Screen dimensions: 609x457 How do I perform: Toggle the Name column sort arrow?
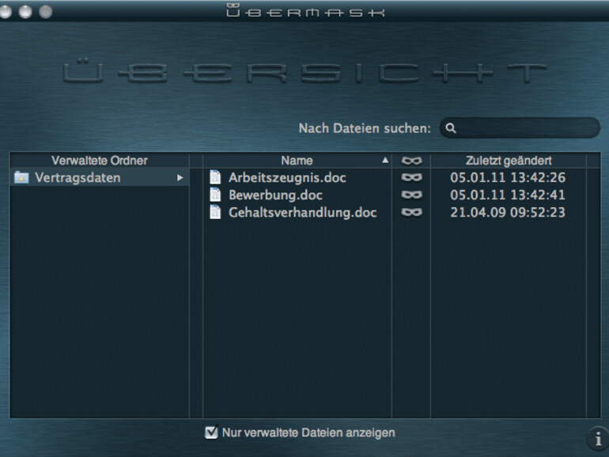tap(385, 160)
